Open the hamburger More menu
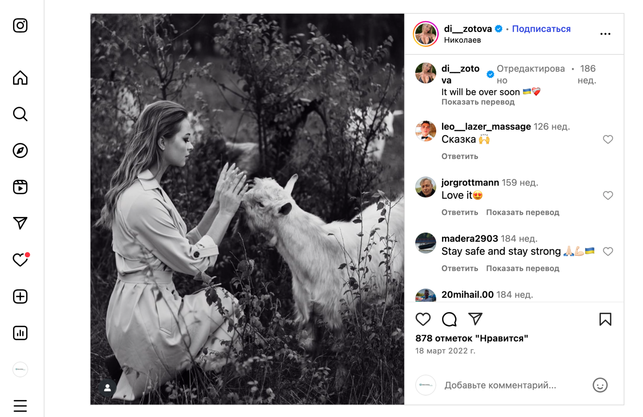Image resolution: width=643 pixels, height=417 pixels. pyautogui.click(x=20, y=406)
